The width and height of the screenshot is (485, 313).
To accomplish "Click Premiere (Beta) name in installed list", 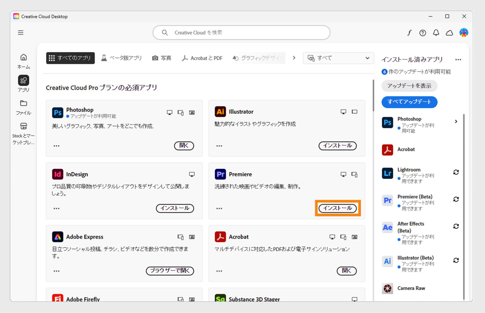I will click(415, 197).
